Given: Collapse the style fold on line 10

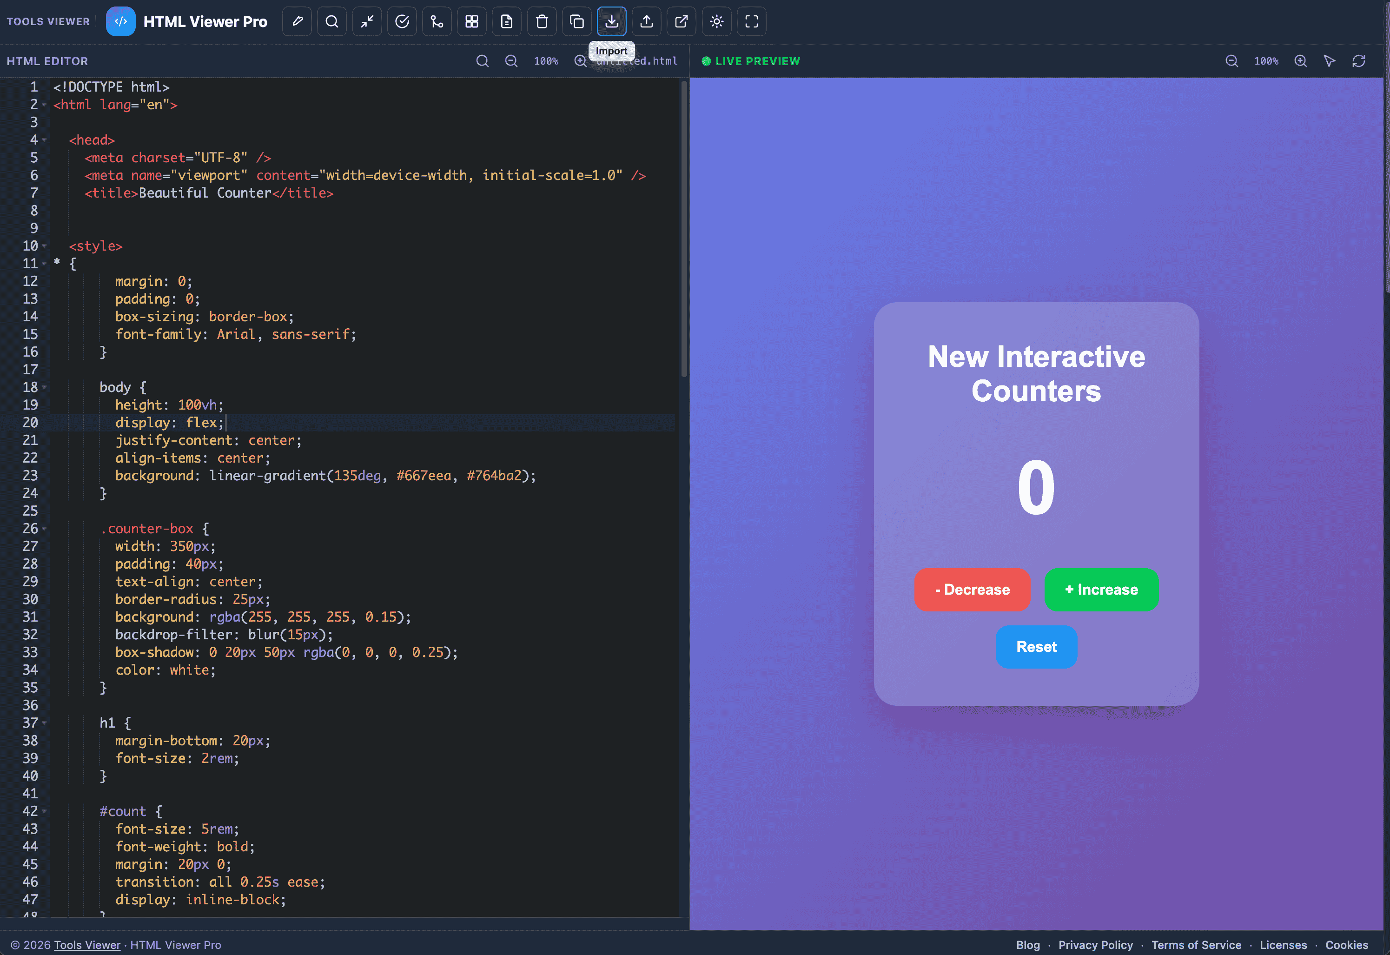Looking at the screenshot, I should point(44,246).
